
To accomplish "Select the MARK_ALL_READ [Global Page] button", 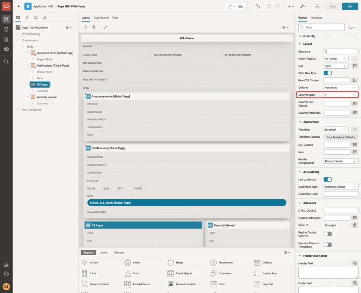I will (x=187, y=203).
